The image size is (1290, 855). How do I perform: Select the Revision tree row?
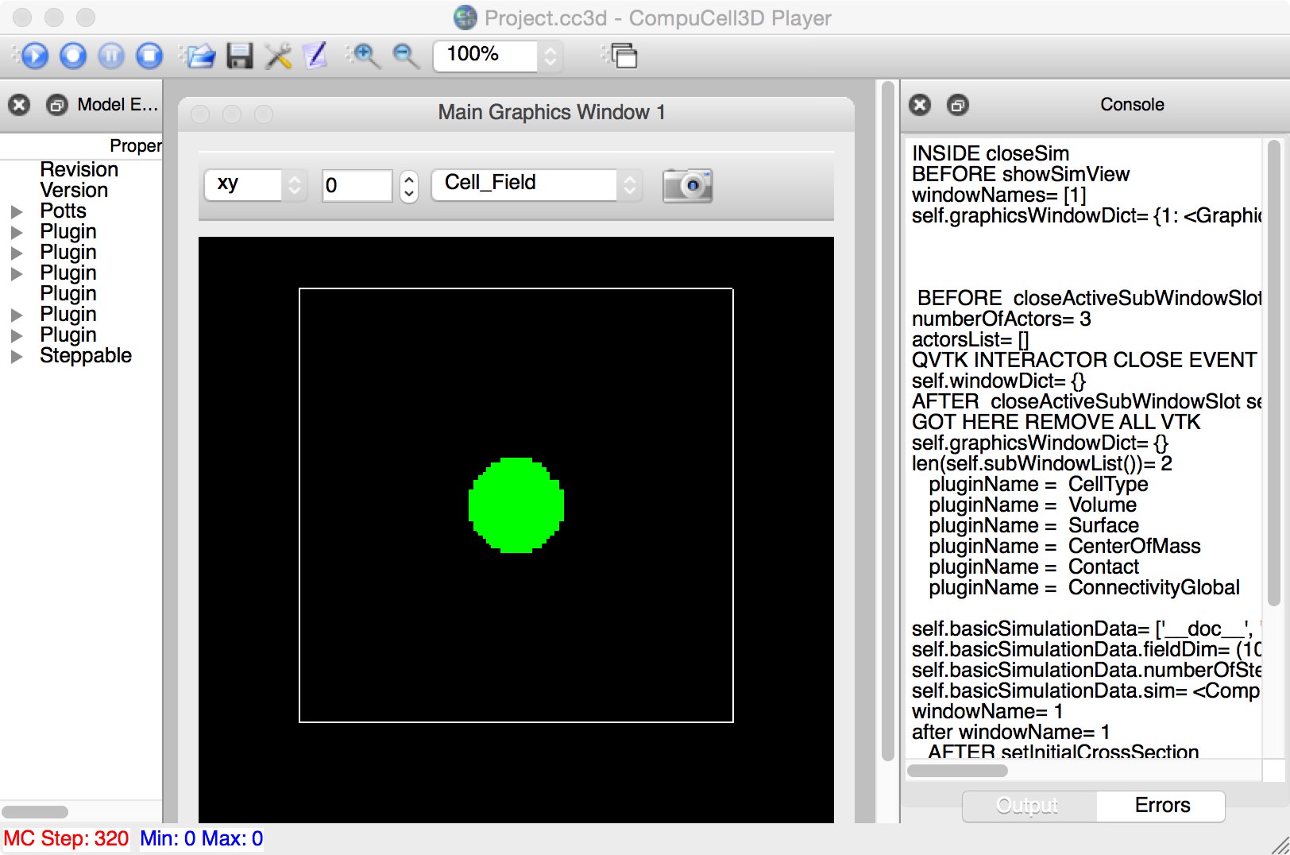(79, 169)
